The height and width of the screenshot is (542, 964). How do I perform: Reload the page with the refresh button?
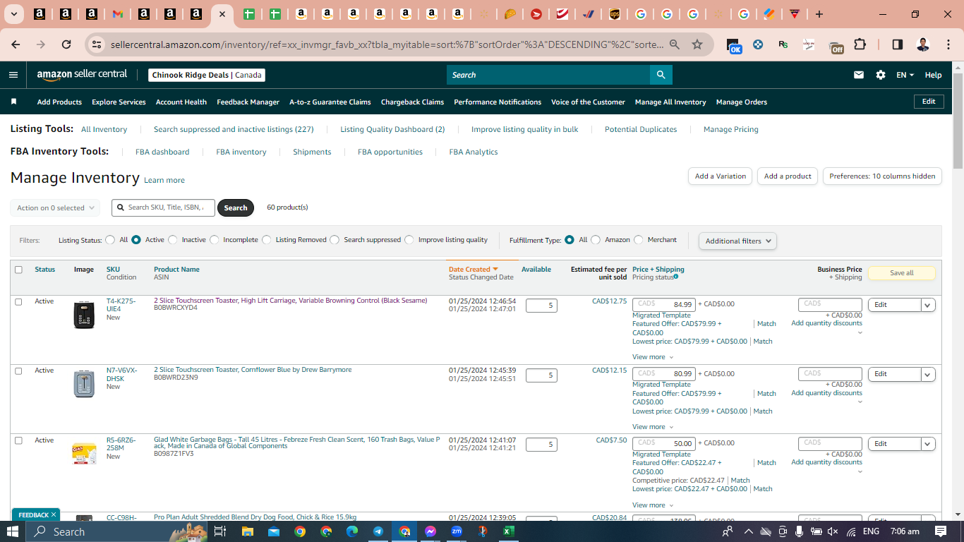pos(66,44)
